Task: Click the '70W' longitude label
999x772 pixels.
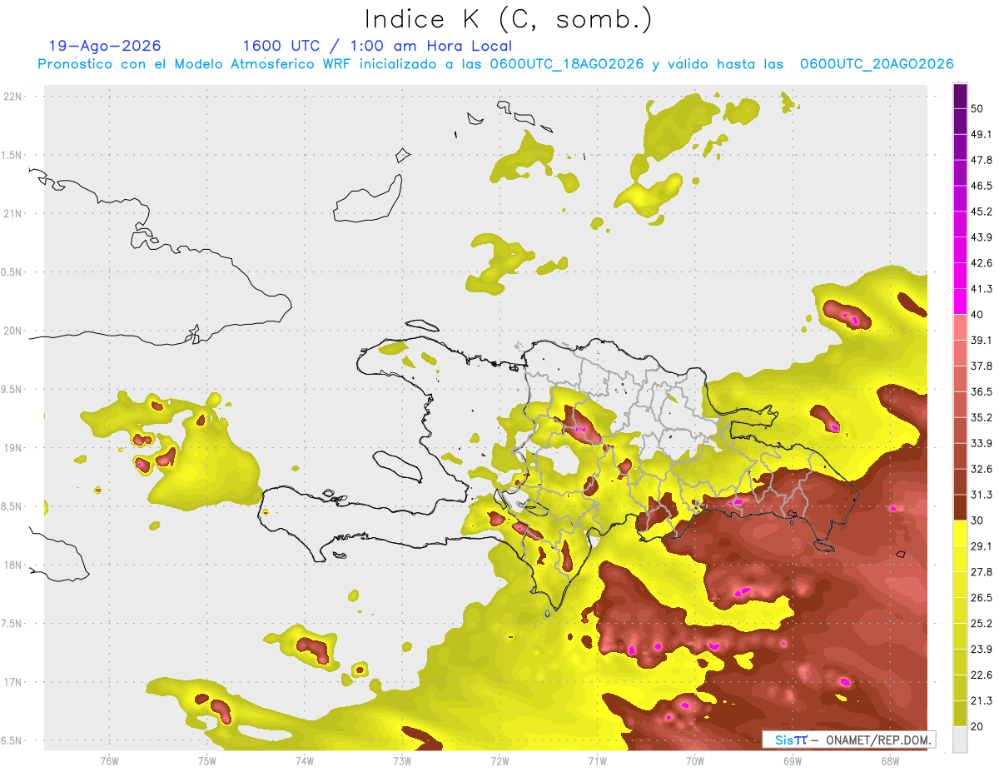Action: [x=695, y=761]
